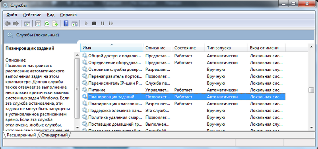The width and height of the screenshot is (318, 149).
Task: Click the green Refresh toolbar icon
Action: point(47,24)
